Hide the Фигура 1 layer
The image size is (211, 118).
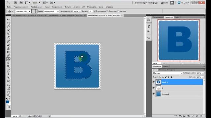154,94
